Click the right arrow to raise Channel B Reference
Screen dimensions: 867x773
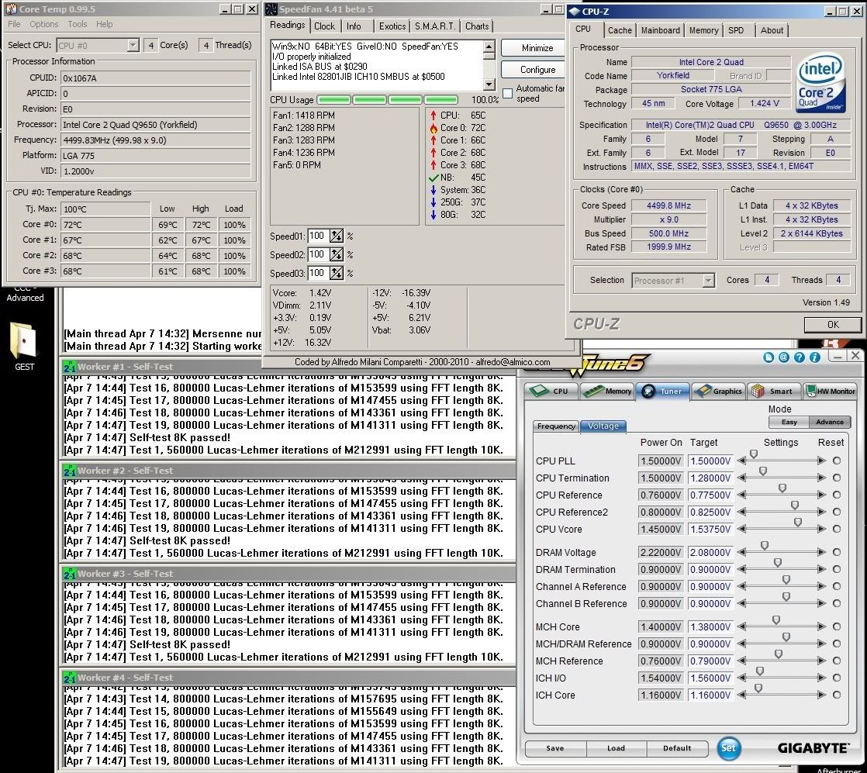click(822, 604)
